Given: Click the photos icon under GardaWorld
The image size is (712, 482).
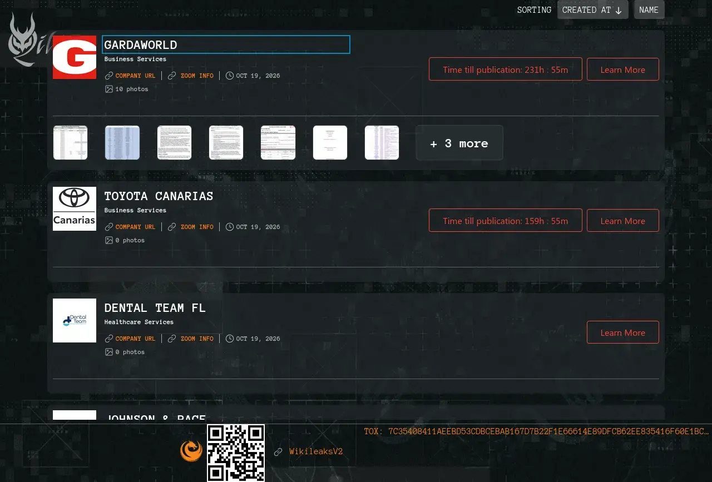Looking at the screenshot, I should [x=109, y=89].
